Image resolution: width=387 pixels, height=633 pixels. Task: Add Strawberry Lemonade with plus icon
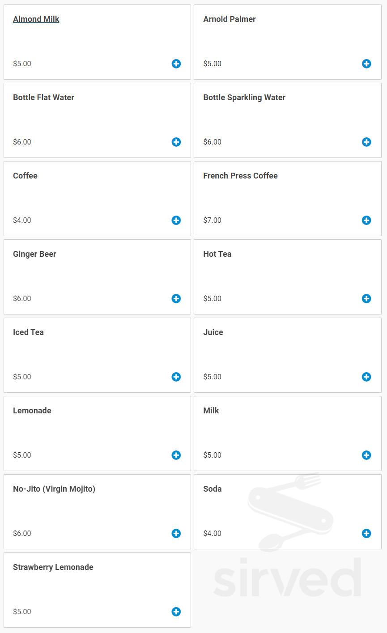point(176,612)
